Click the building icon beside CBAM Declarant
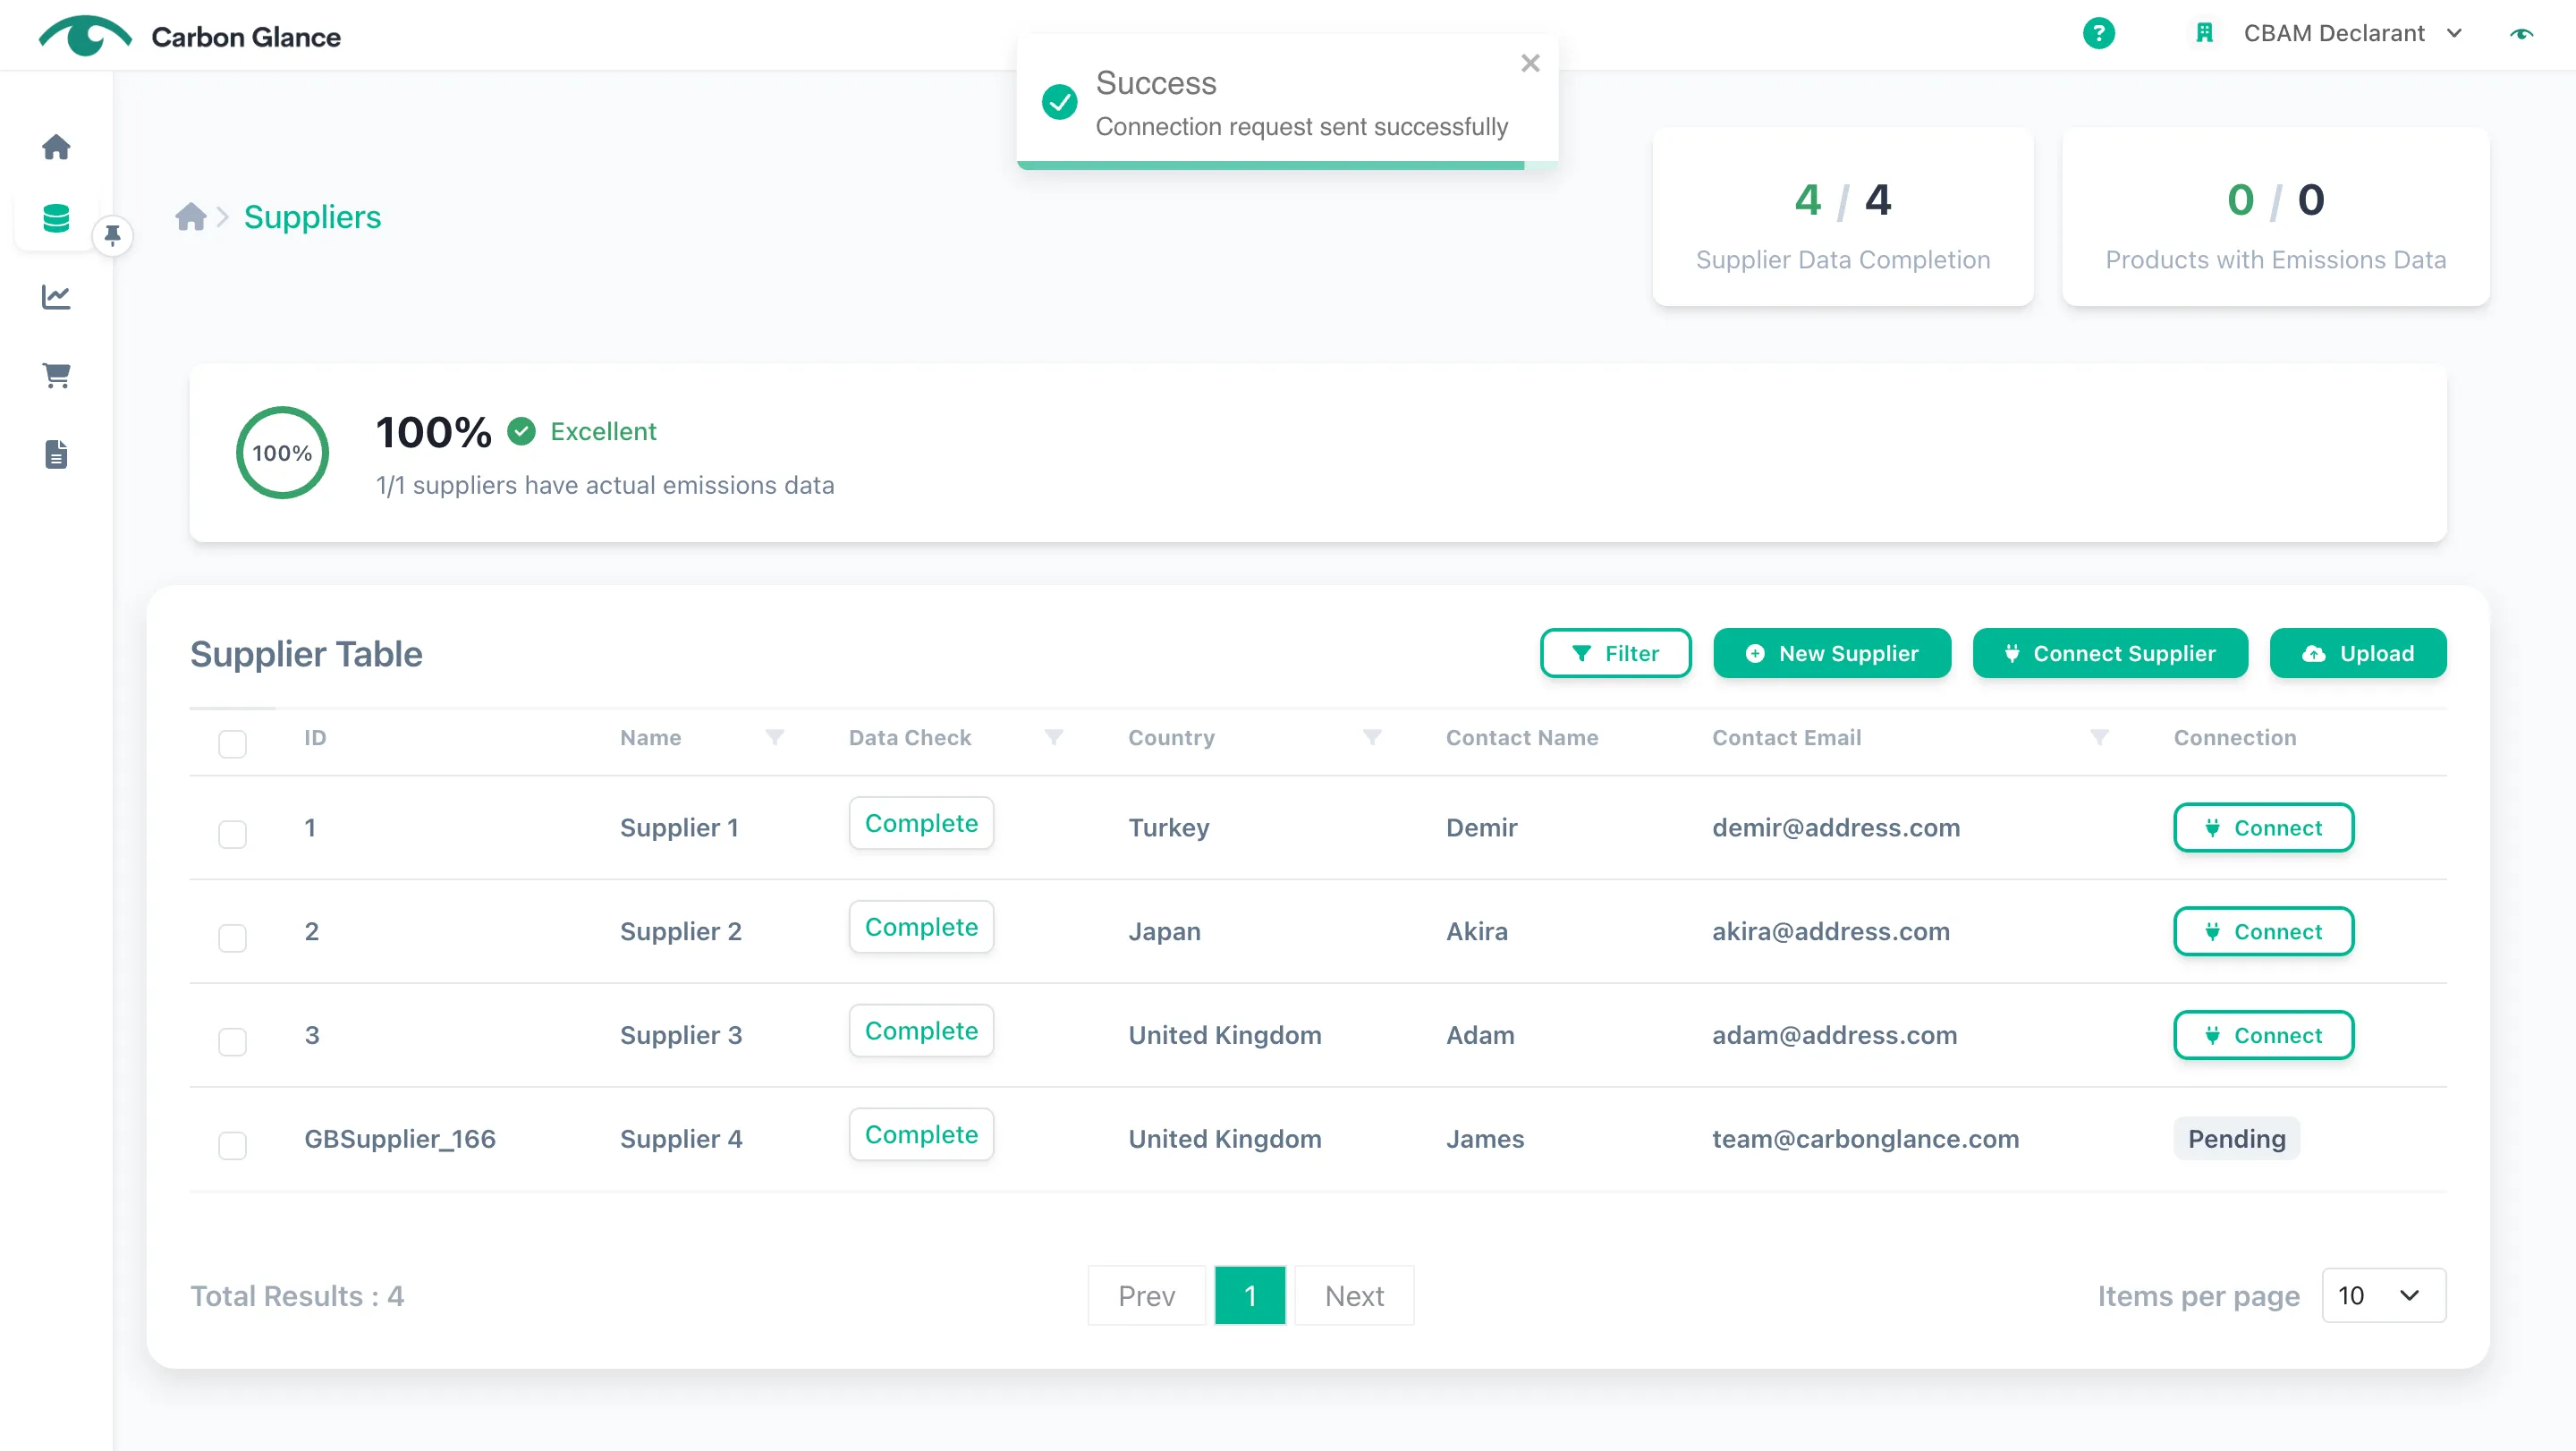Image resolution: width=2576 pixels, height=1451 pixels. point(2204,33)
